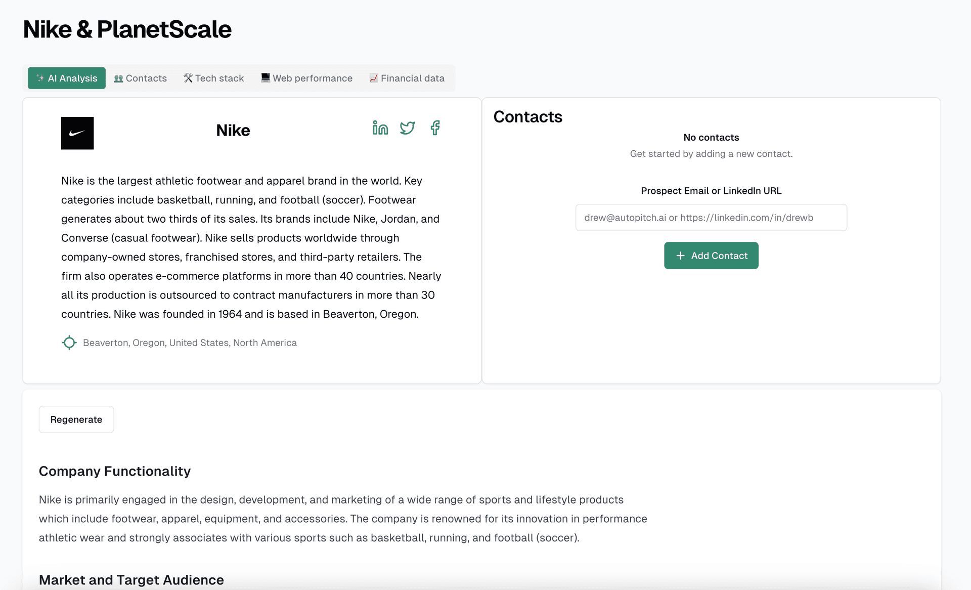Open Nike's Twitter bird icon

coord(407,128)
